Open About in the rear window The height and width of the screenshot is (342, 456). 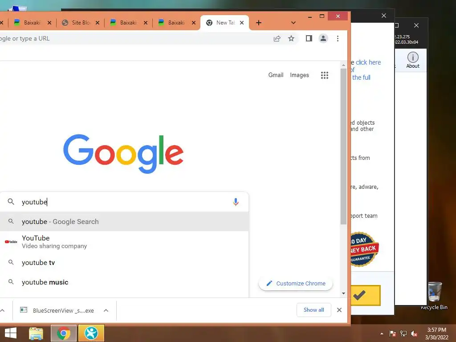[413, 60]
